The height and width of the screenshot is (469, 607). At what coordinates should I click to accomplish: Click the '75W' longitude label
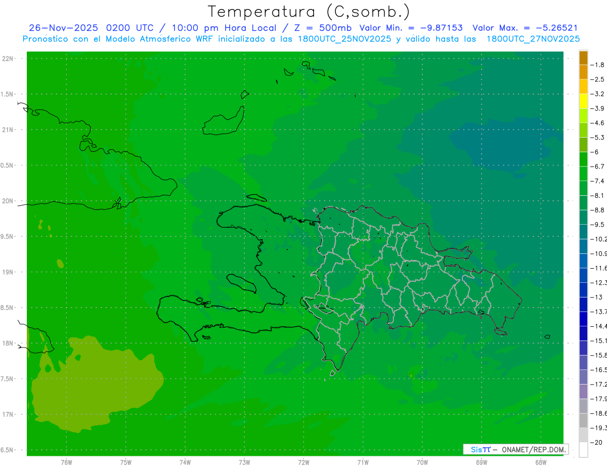pyautogui.click(x=126, y=462)
